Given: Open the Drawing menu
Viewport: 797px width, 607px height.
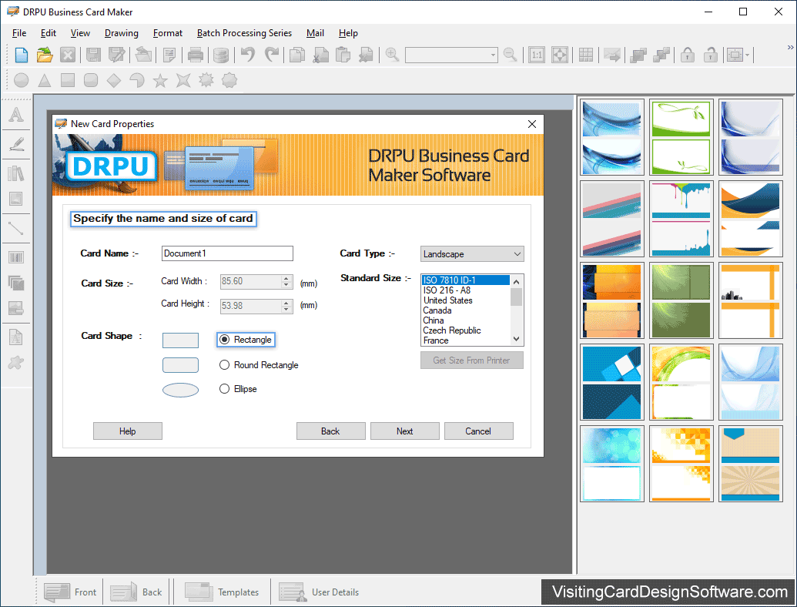Looking at the screenshot, I should [122, 33].
